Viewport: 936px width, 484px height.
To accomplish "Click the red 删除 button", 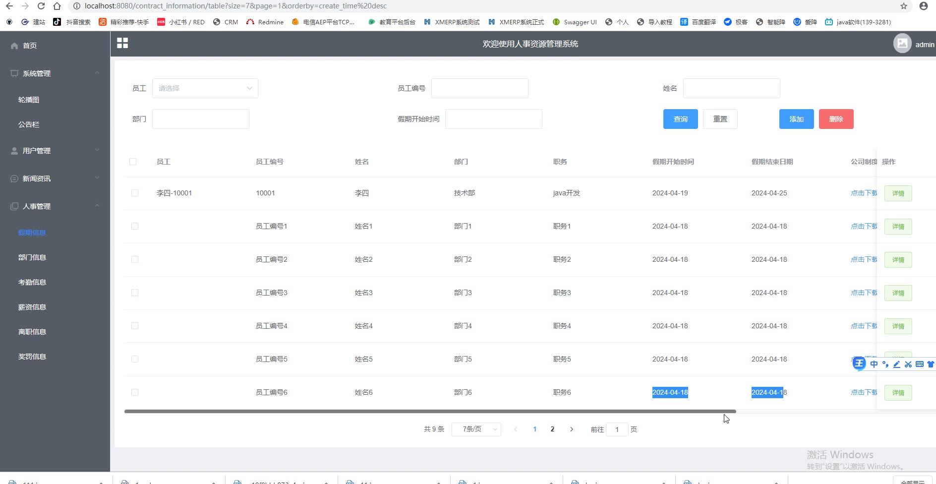I will point(836,119).
